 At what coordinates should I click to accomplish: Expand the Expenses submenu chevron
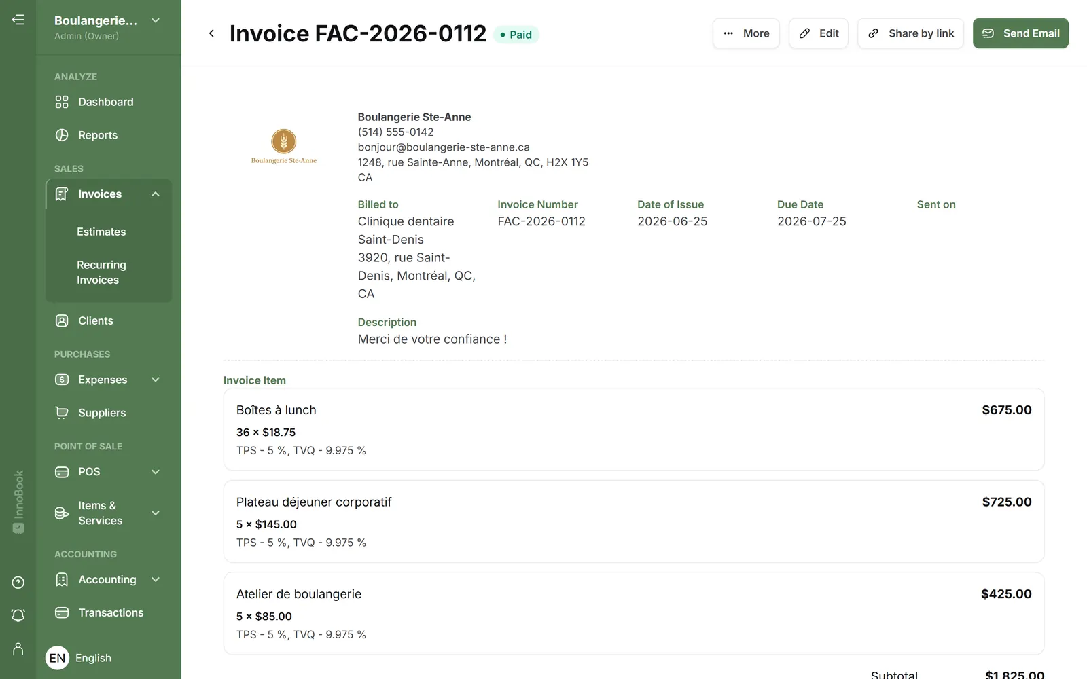point(156,380)
